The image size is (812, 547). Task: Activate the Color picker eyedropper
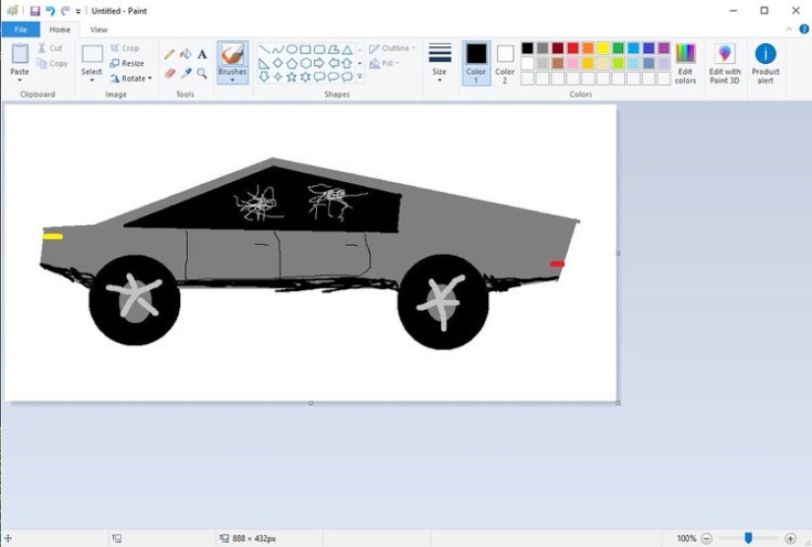pyautogui.click(x=185, y=73)
